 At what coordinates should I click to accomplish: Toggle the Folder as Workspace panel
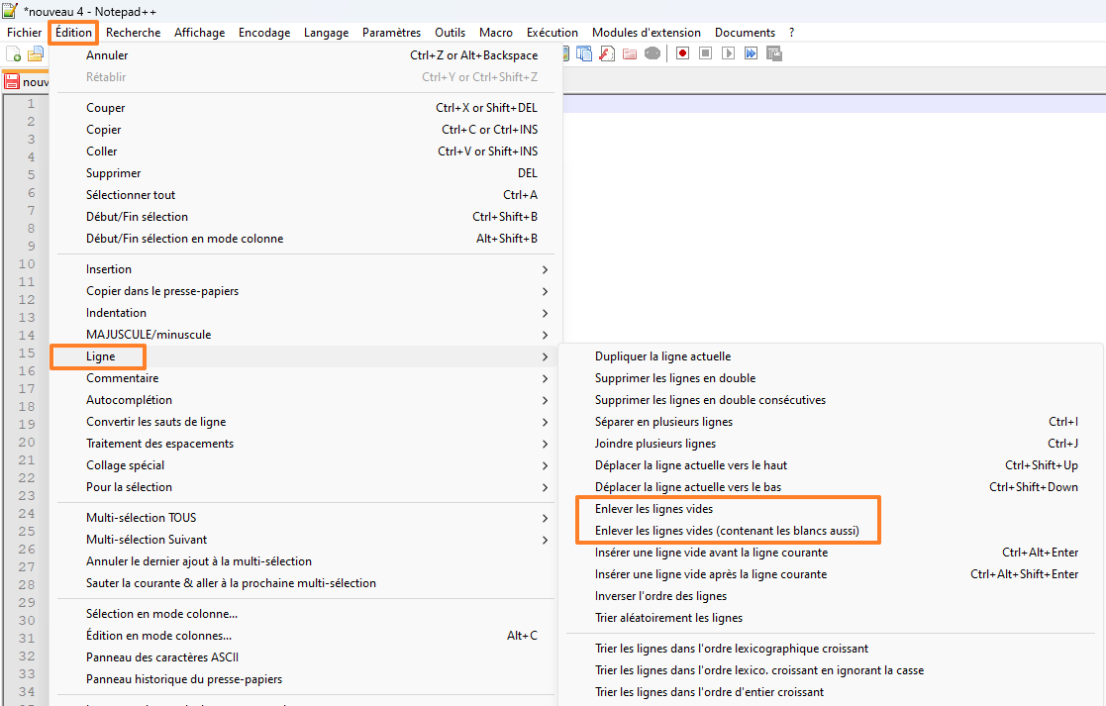630,53
